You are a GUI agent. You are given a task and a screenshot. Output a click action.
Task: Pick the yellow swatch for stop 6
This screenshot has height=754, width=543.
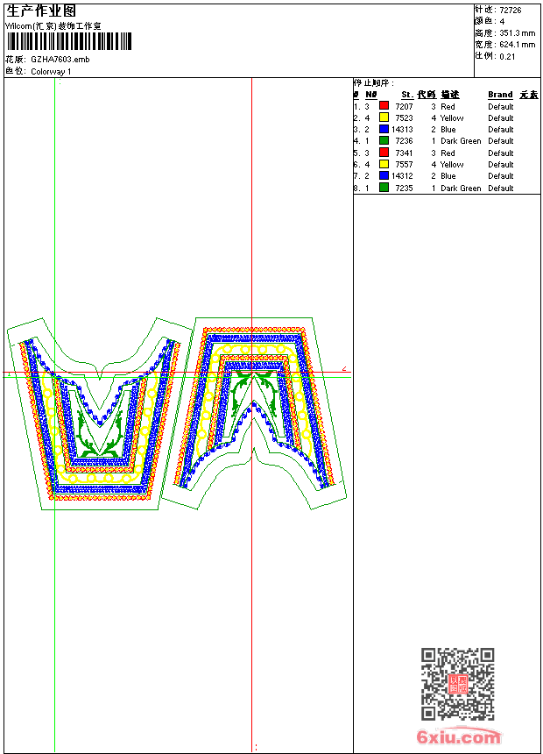pos(384,164)
